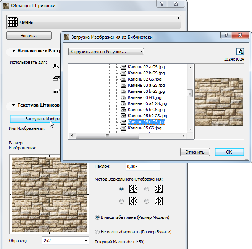Click Наклон angle input field
252x249 pixels.
[143, 167]
